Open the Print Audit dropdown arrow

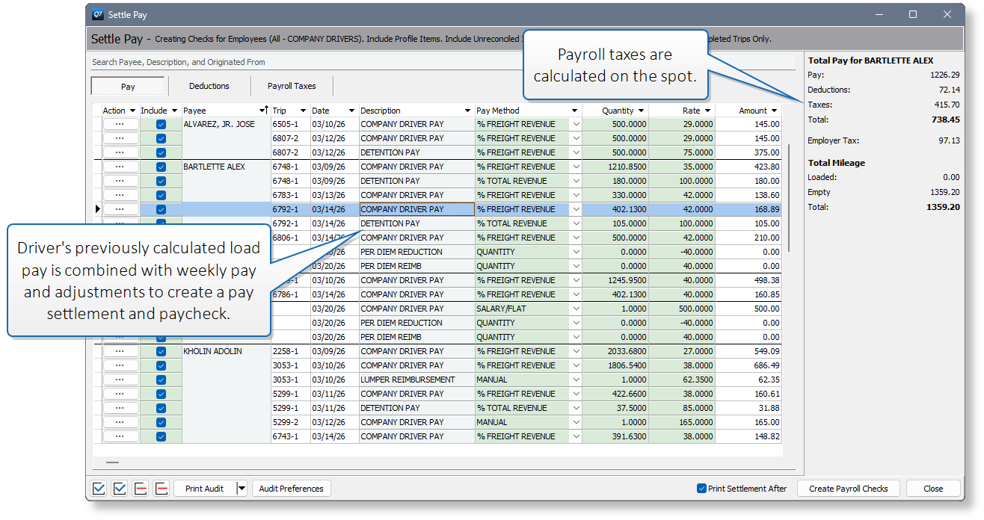coord(241,488)
